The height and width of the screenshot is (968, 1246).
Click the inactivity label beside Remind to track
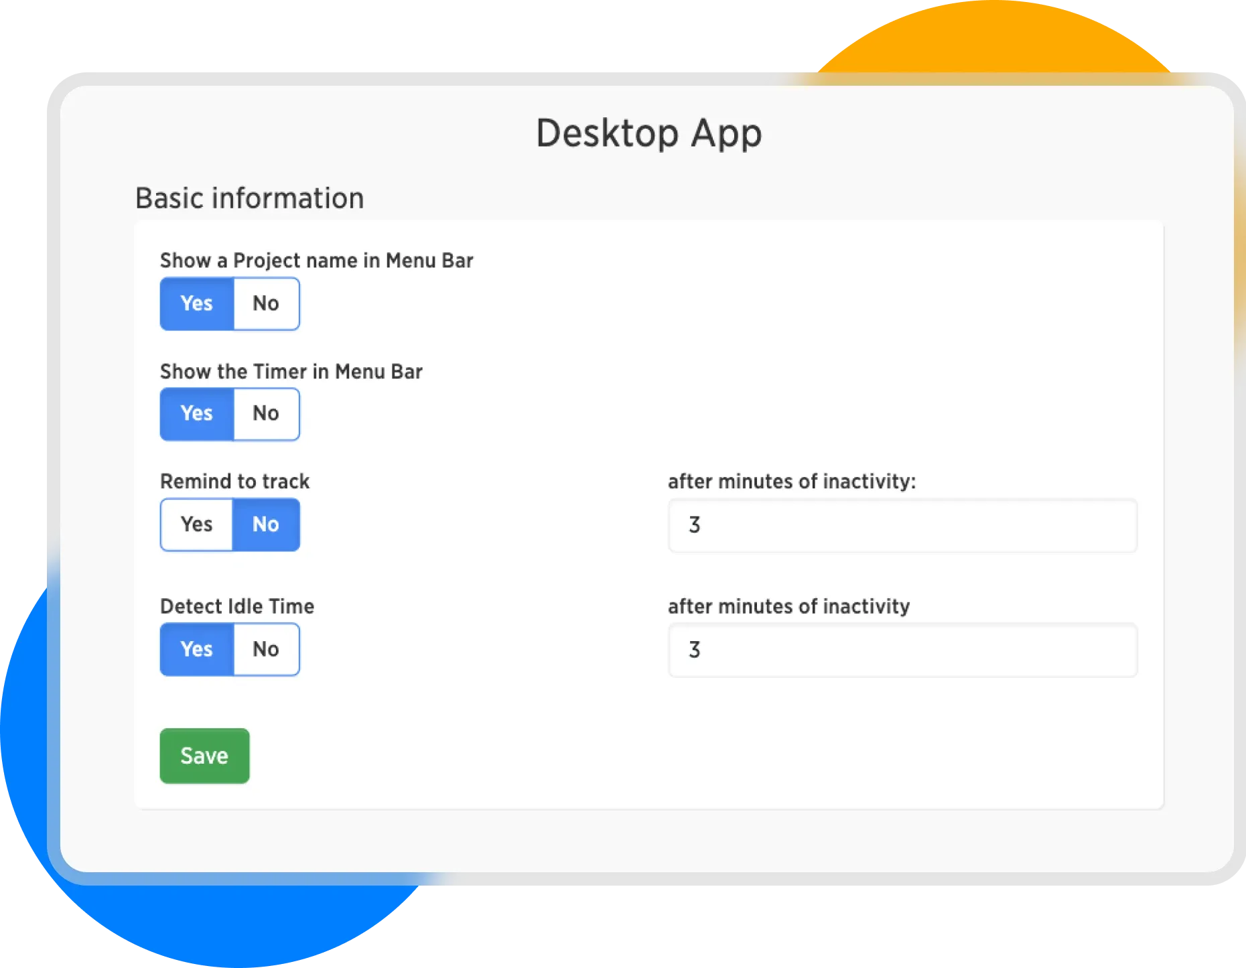(x=791, y=482)
